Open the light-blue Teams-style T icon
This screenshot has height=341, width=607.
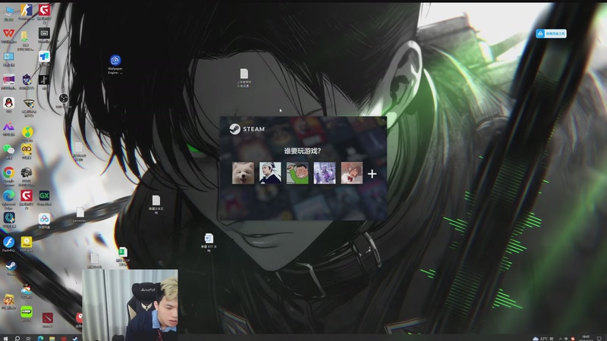click(44, 59)
